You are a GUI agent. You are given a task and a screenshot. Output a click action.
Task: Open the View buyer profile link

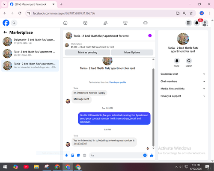click(118, 82)
